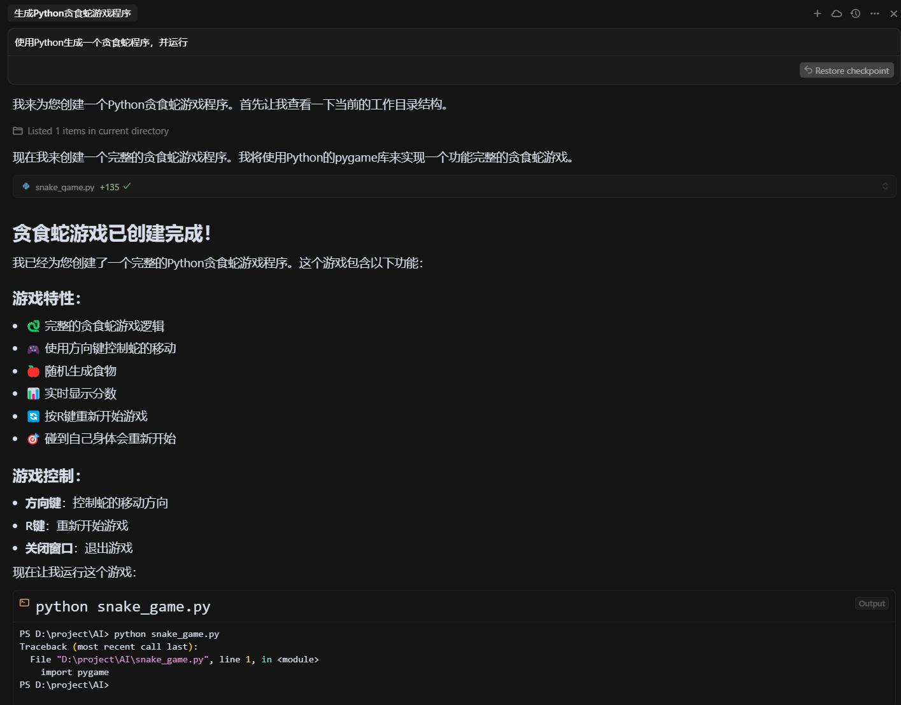Viewport: 901px width, 705px height.
Task: Click the restart emoji beside R键重新开始游戏
Action: coord(33,416)
